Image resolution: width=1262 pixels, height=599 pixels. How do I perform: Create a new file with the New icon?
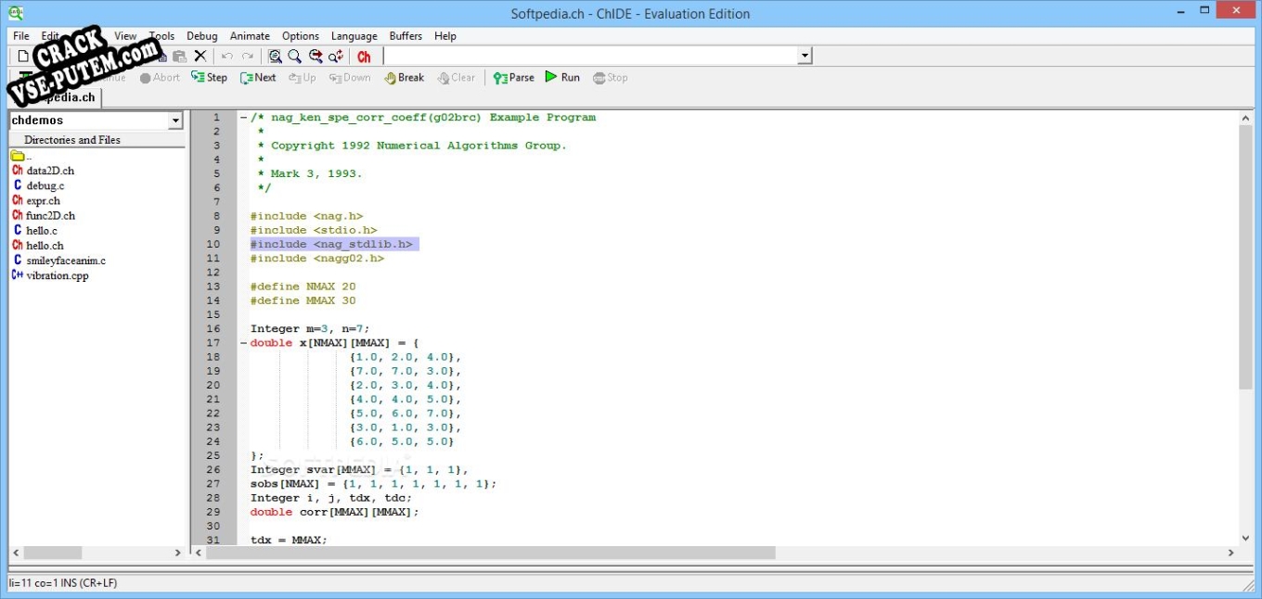[23, 57]
